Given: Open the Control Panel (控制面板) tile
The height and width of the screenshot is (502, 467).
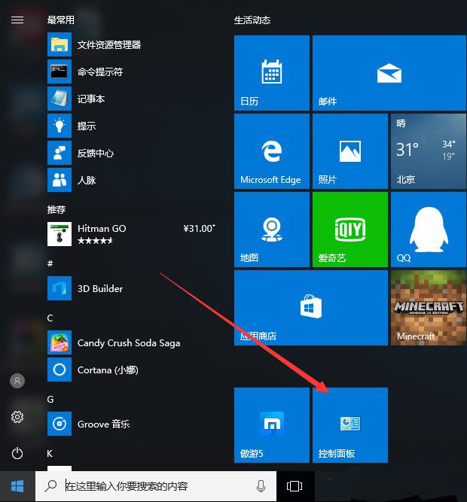Looking at the screenshot, I should [x=349, y=425].
